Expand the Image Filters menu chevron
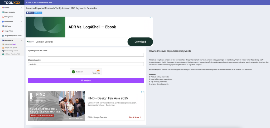270x128 pixels. tap(22, 31)
